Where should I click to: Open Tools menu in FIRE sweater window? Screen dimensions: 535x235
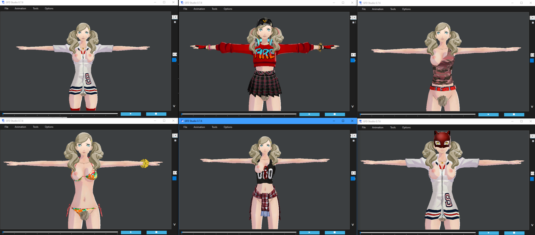click(x=214, y=9)
